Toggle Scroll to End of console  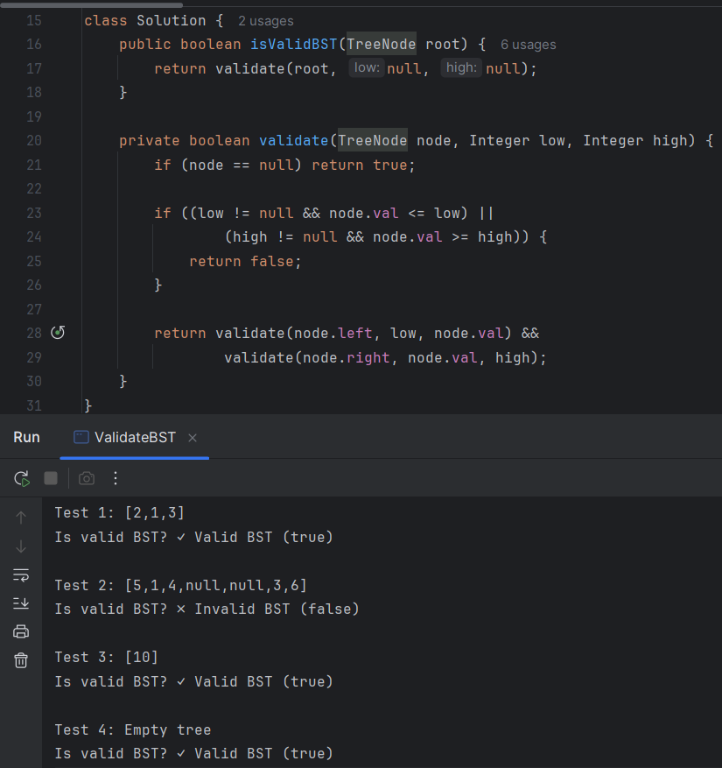pos(22,603)
